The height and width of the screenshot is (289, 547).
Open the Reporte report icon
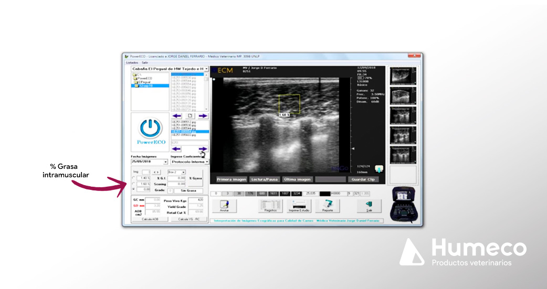point(328,206)
